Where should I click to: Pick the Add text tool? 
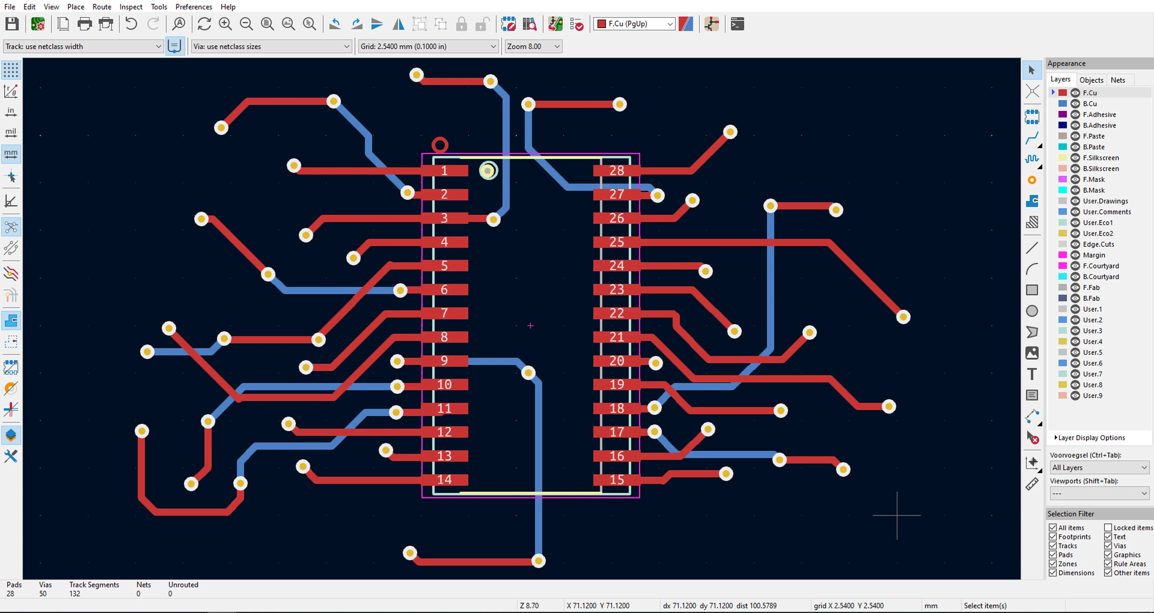pyautogui.click(x=1032, y=374)
